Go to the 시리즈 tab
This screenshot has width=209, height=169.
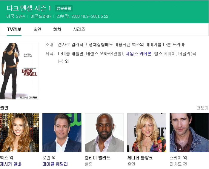tap(79, 29)
